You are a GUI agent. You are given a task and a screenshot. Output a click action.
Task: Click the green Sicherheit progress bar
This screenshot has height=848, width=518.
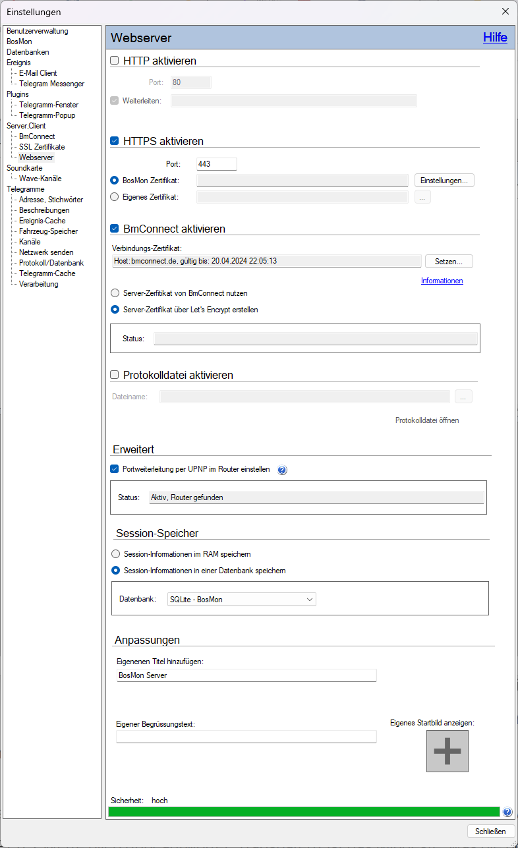click(x=304, y=812)
